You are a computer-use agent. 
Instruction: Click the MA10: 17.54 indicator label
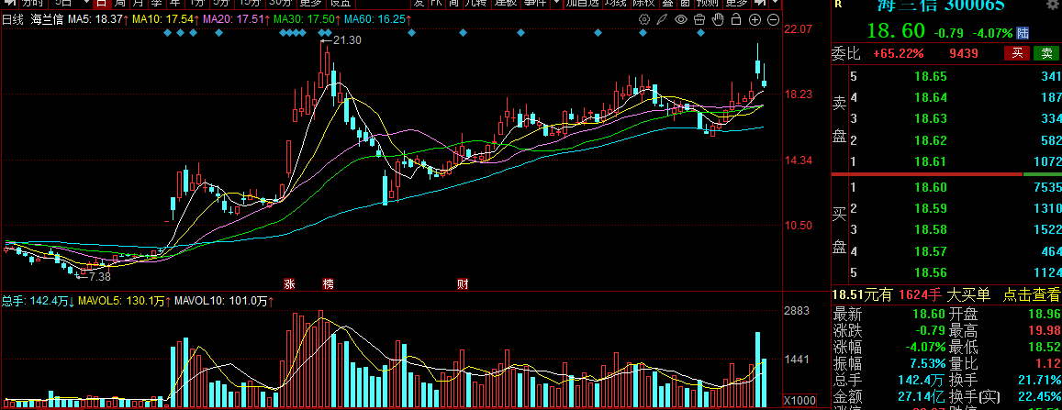pyautogui.click(x=166, y=19)
